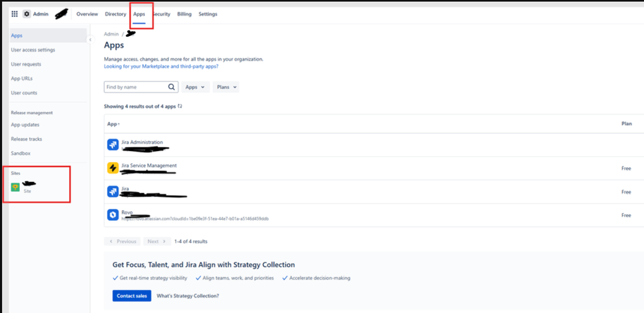644x313 pixels.
Task: Open Release tracks in sidebar
Action: tap(26, 139)
